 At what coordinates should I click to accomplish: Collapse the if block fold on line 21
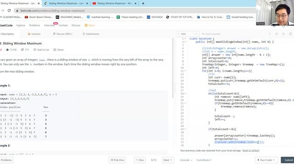[x=185, y=103]
